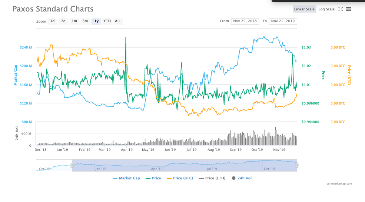Screen dimensions: 365x202
Task: Set zoom to 3m
Action: click(x=85, y=21)
